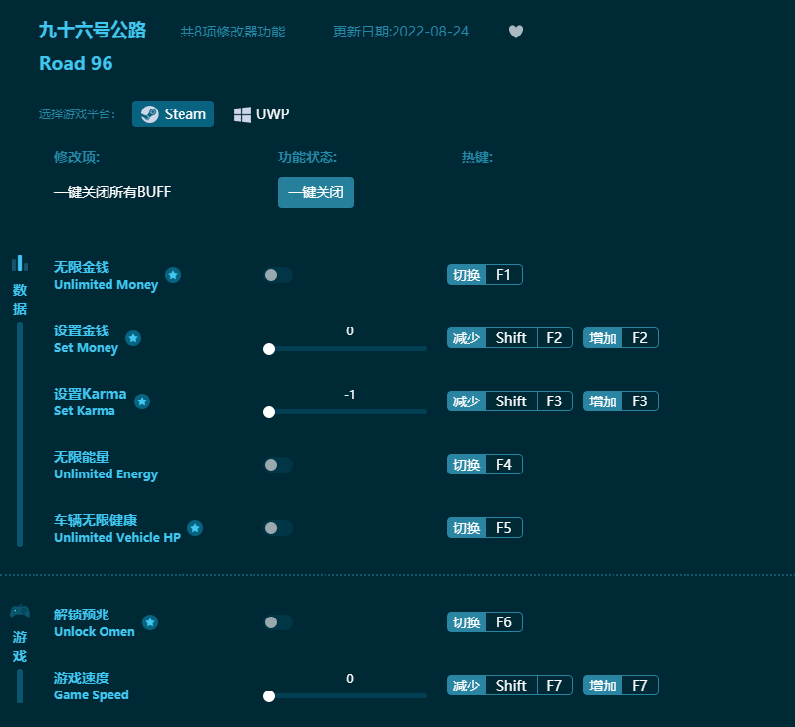Toggle Unlimited Money switch

point(278,275)
